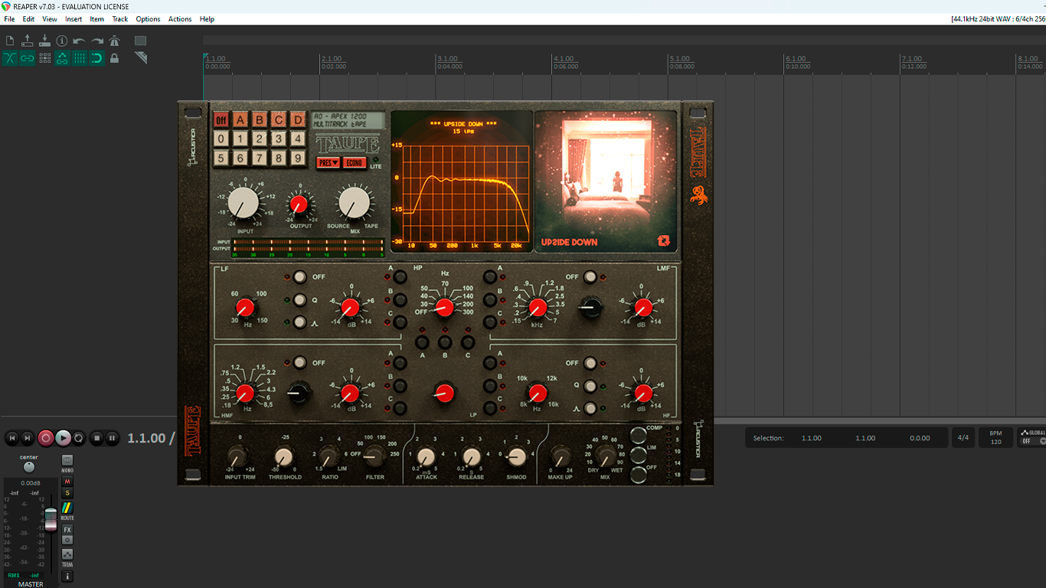Click the large INPUT knob
This screenshot has height=588, width=1046.
(244, 203)
